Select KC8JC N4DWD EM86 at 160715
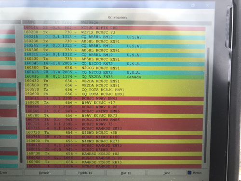Screen dimensions: 241x181 pyautogui.click(x=114, y=120)
